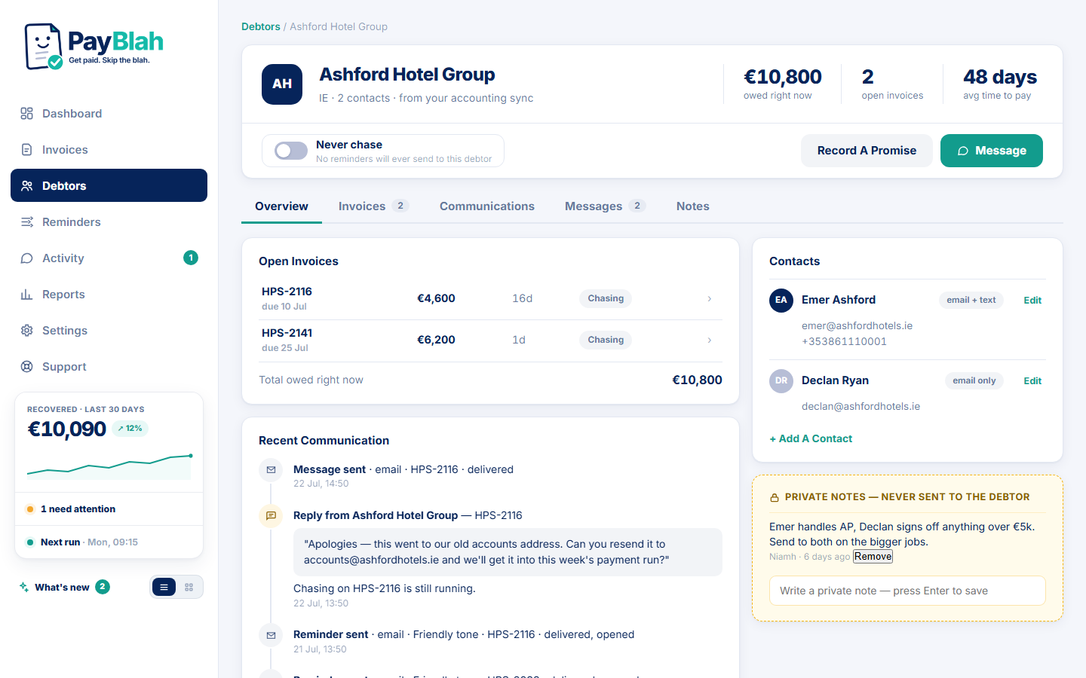Viewport: 1086px width, 678px height.
Task: Click the quoted Apologies reply message
Action: click(508, 552)
